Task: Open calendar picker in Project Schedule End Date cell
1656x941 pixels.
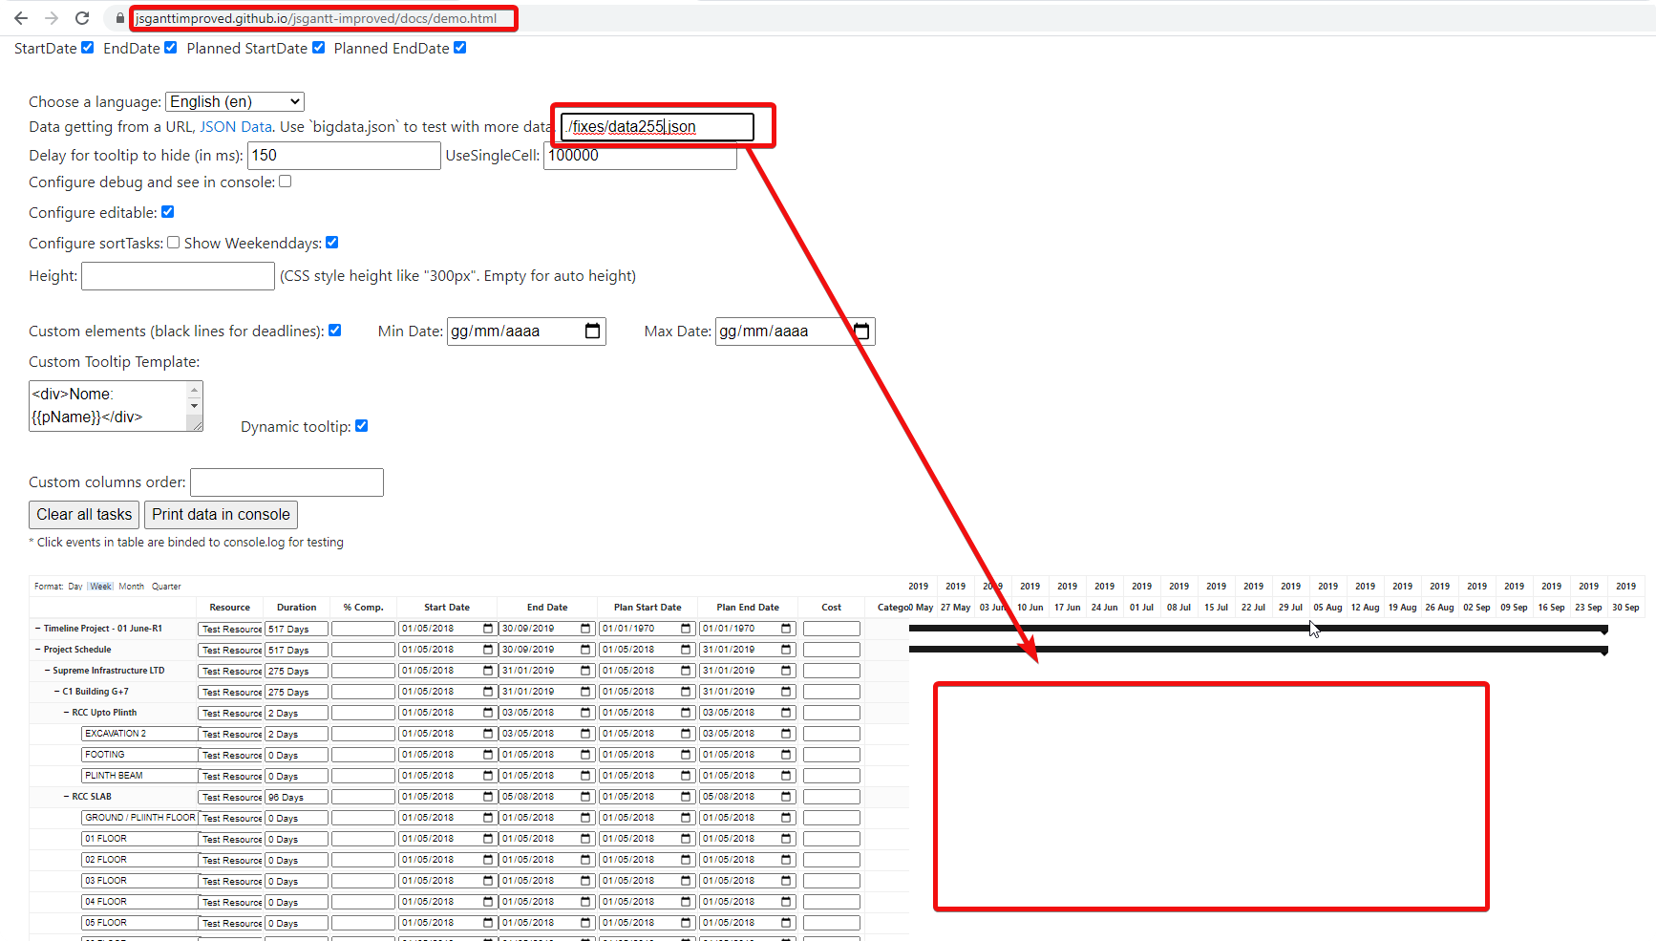Action: point(584,649)
